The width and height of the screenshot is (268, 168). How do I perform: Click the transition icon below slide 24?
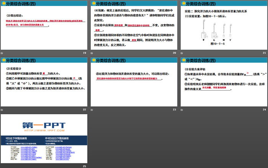pyautogui.click(x=181, y=110)
